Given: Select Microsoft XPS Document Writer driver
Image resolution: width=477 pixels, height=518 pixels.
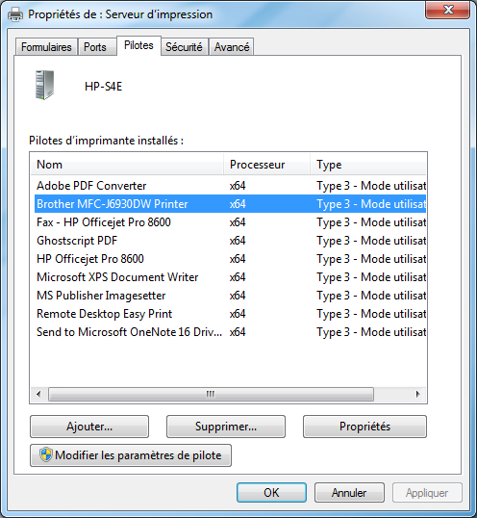Looking at the screenshot, I should pos(230,277).
